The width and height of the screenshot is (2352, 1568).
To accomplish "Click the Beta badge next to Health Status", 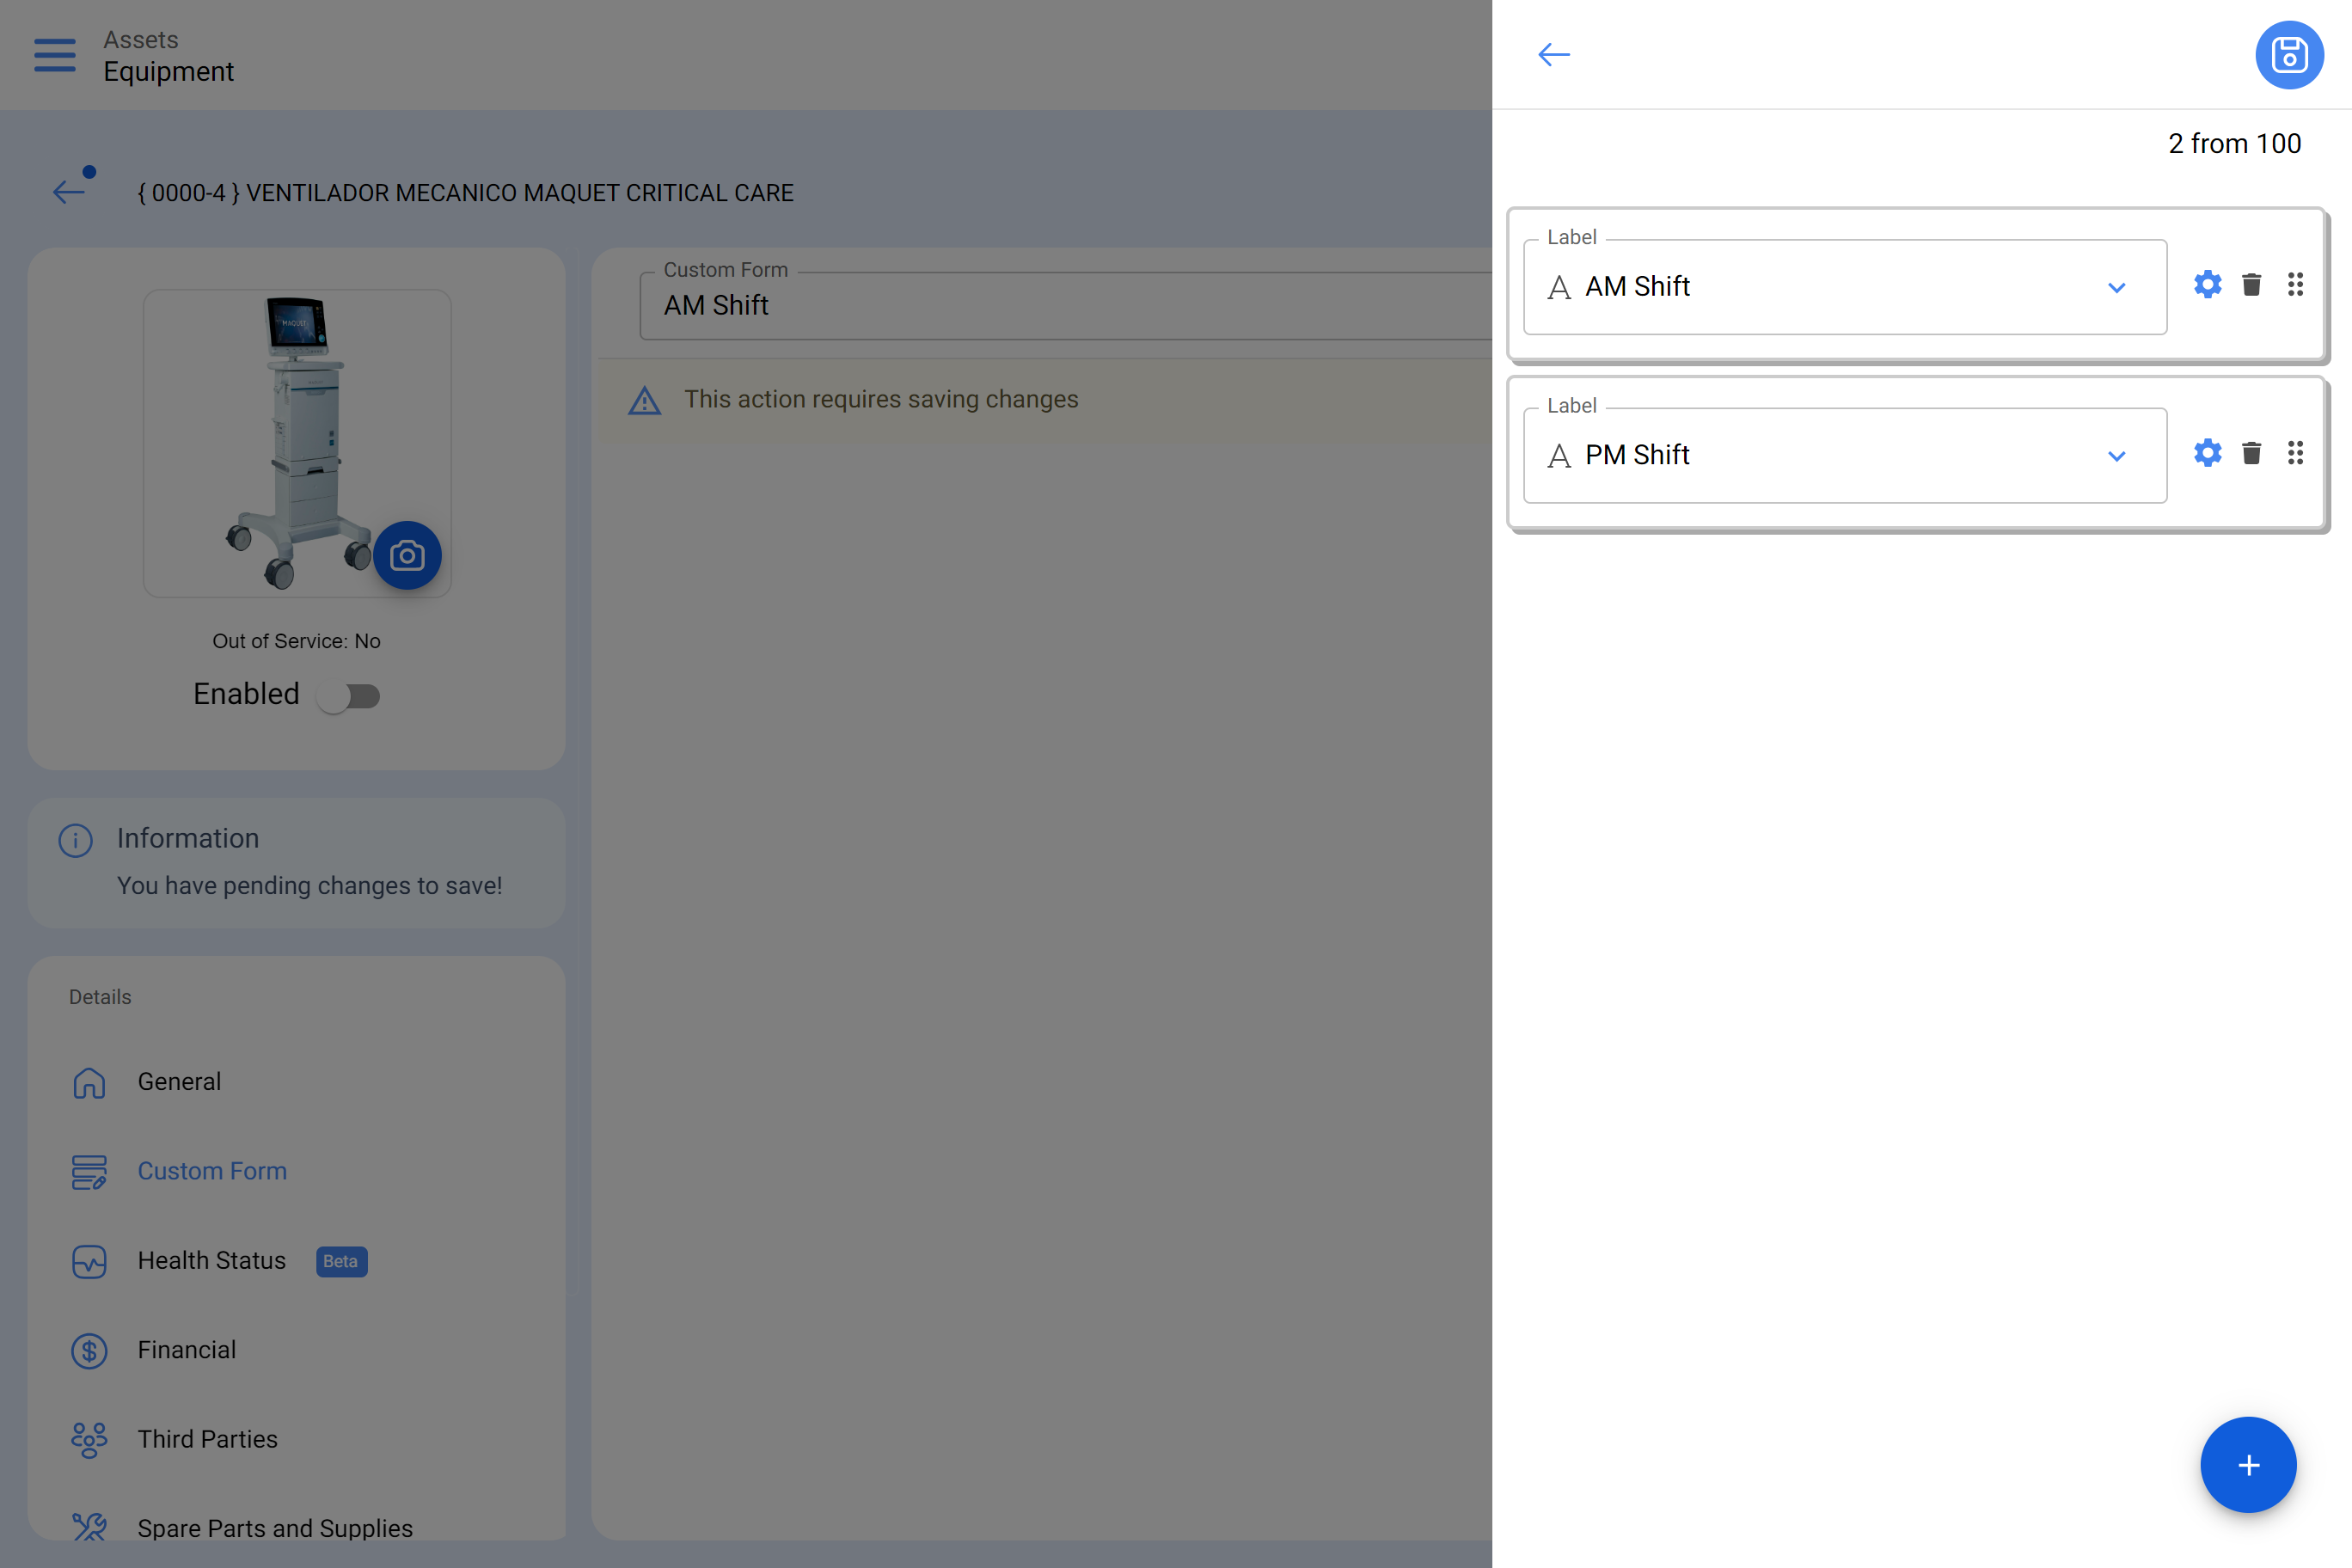I will point(341,1261).
